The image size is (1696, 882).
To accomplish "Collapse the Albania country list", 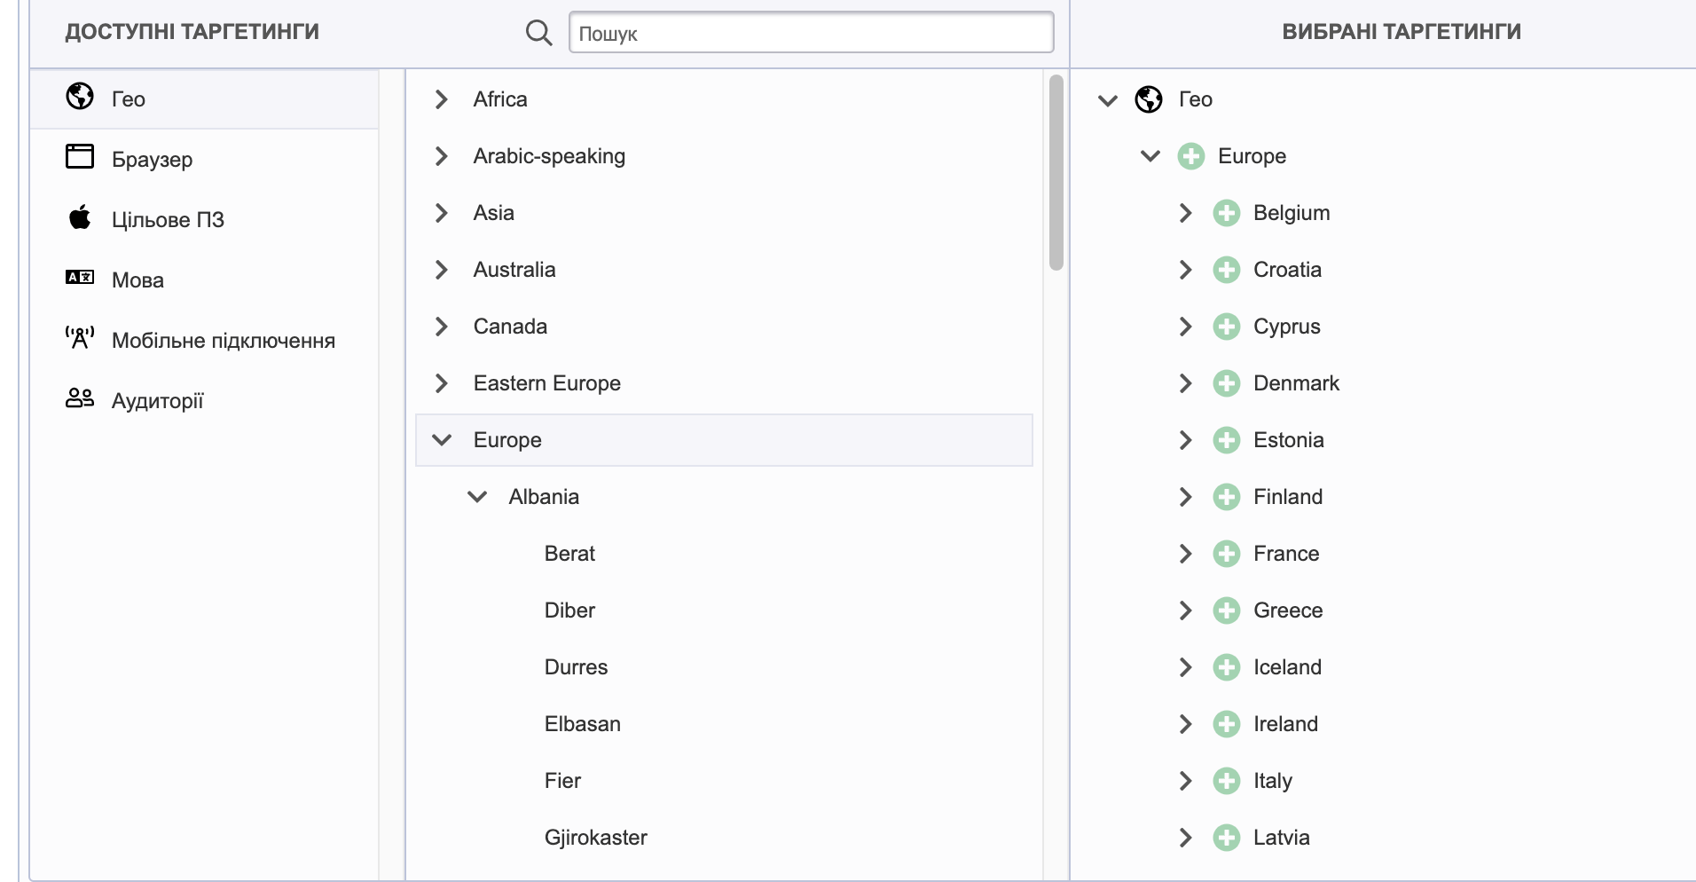I will [x=477, y=497].
